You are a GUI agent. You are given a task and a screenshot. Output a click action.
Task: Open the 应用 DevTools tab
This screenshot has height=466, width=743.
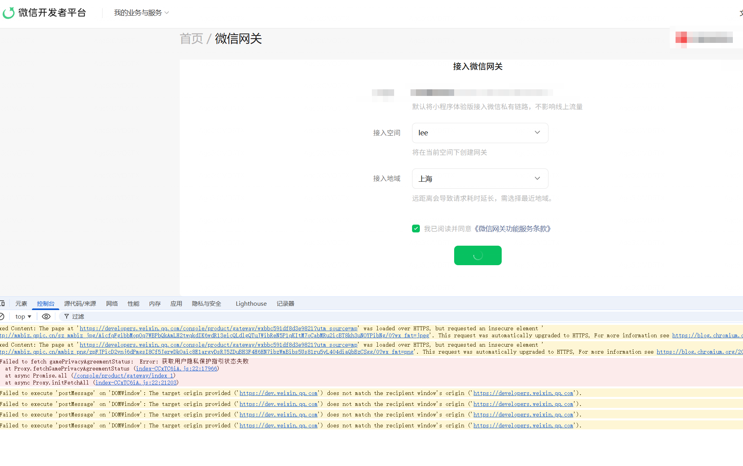point(176,304)
